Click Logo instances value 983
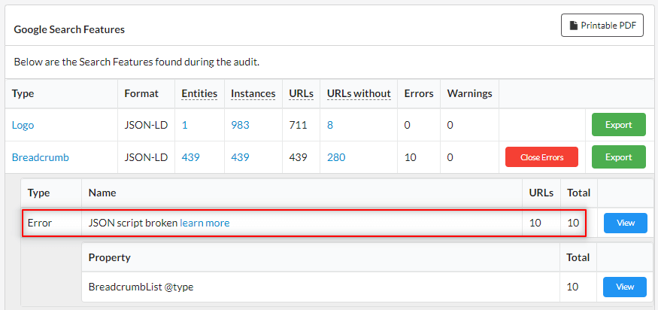 [x=240, y=125]
